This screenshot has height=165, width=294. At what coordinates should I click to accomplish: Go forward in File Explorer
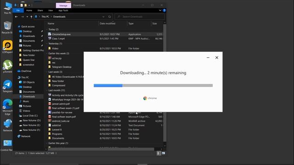[x=23, y=16]
